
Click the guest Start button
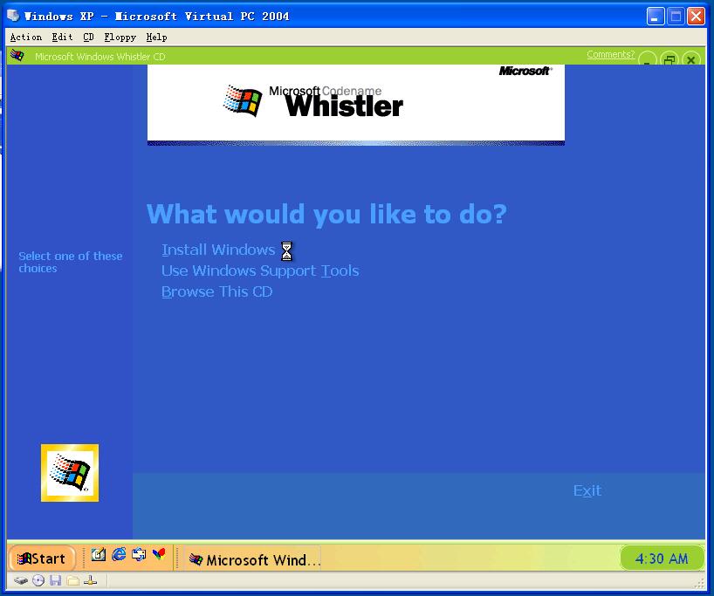coord(41,558)
